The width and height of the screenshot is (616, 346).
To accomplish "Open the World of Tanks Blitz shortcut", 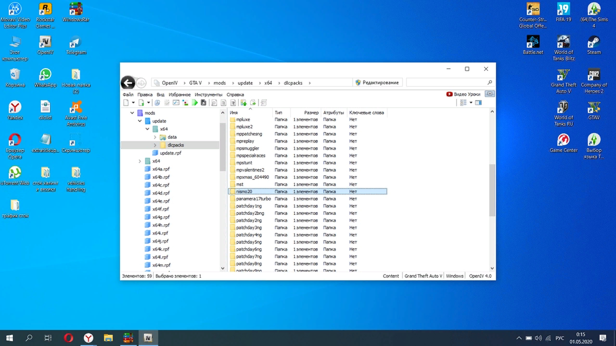I will [564, 48].
